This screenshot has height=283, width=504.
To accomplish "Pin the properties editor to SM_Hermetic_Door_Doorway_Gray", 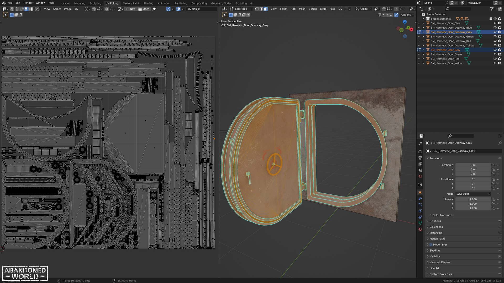I will [500, 143].
